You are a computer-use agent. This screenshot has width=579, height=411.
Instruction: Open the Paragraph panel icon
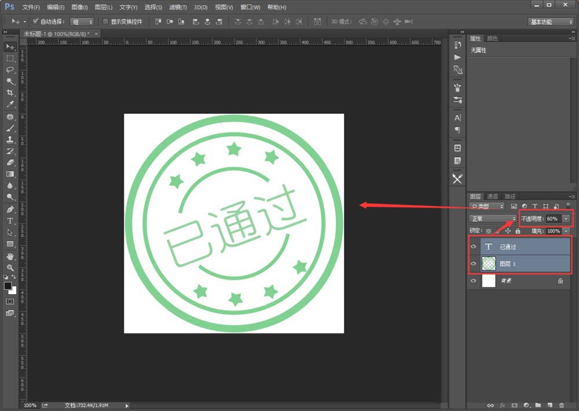pyautogui.click(x=457, y=130)
